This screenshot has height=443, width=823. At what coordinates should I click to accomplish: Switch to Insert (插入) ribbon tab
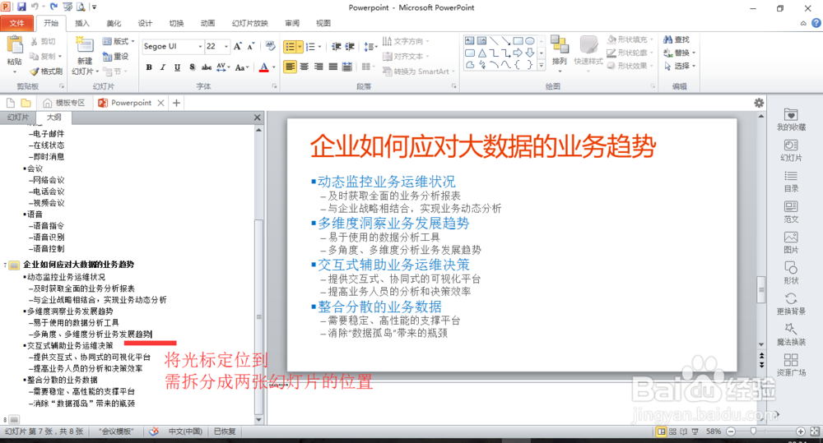tap(82, 23)
